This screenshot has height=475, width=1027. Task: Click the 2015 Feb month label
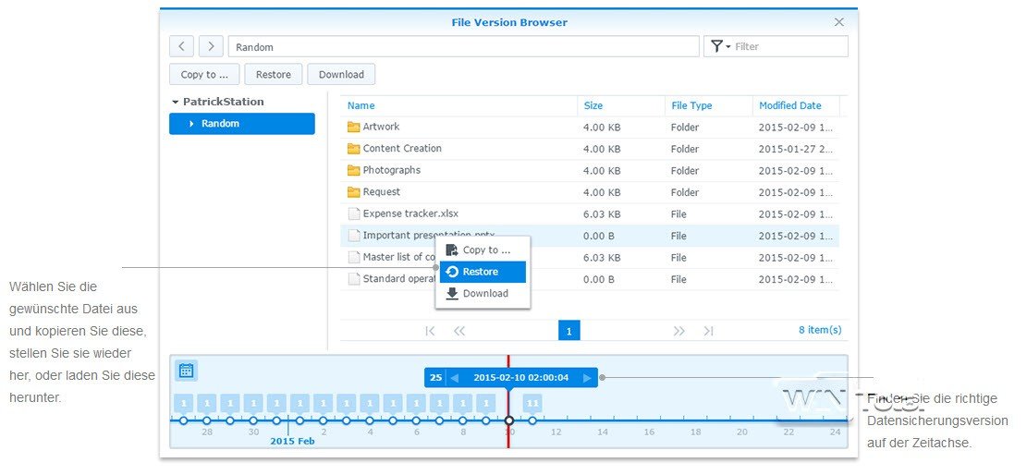(x=292, y=441)
